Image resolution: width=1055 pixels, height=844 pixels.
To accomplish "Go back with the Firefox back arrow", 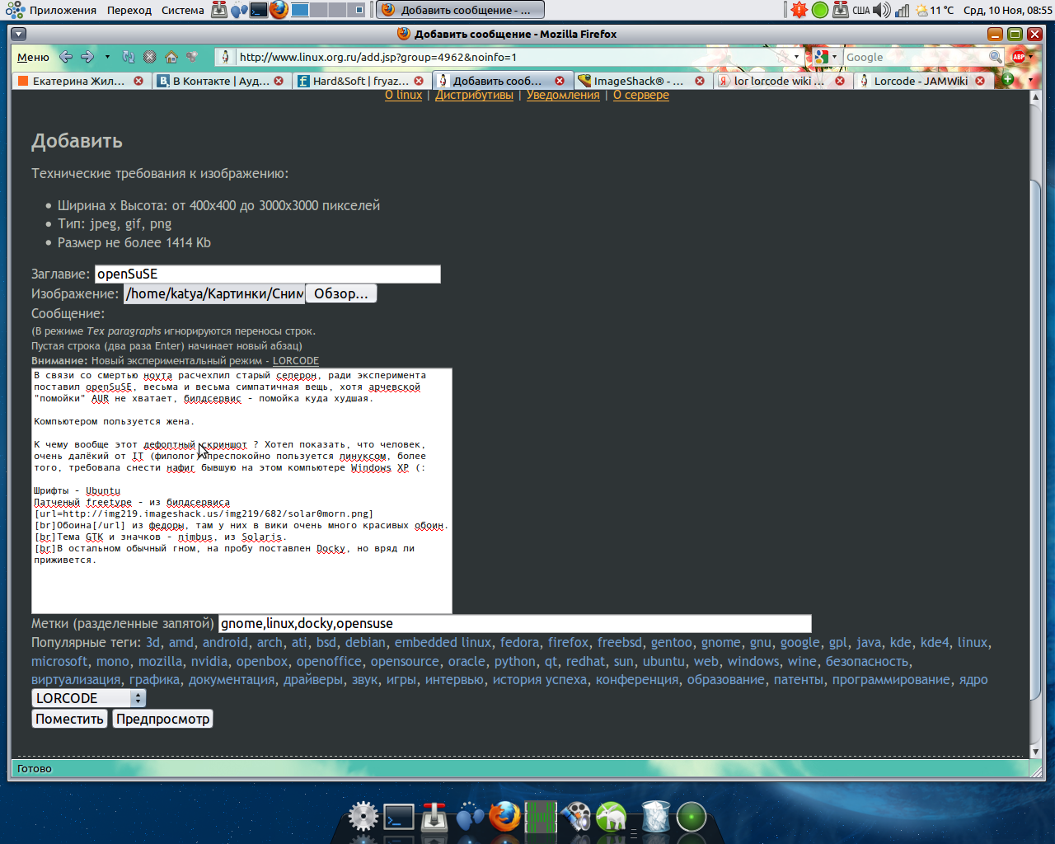I will pos(66,57).
